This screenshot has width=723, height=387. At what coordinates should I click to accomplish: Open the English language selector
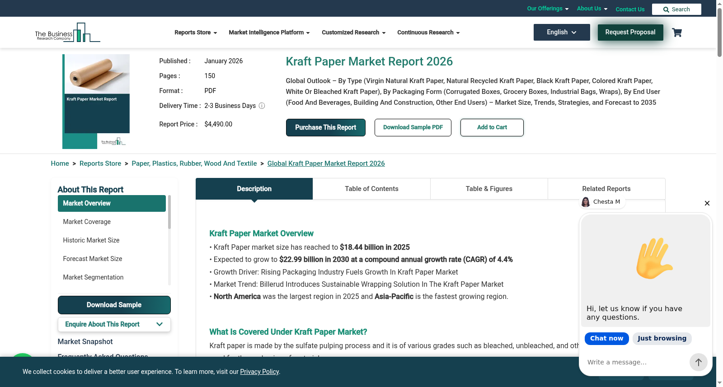[562, 32]
